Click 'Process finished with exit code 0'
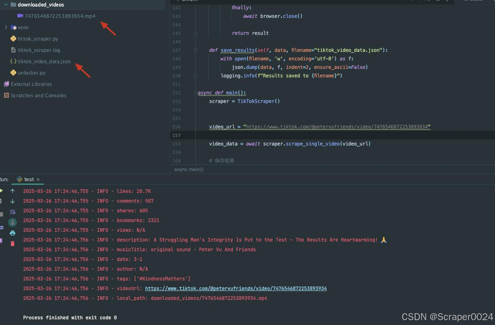The height and width of the screenshot is (325, 495). click(x=70, y=318)
